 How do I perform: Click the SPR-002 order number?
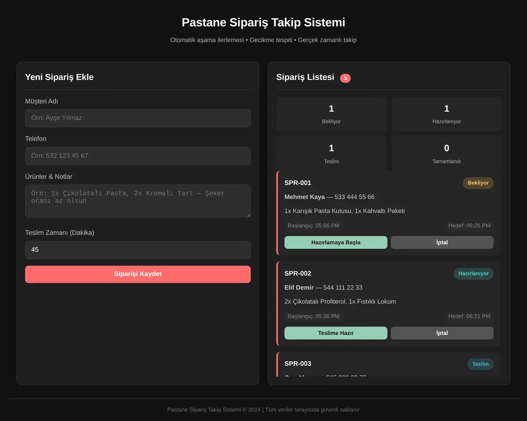(298, 273)
